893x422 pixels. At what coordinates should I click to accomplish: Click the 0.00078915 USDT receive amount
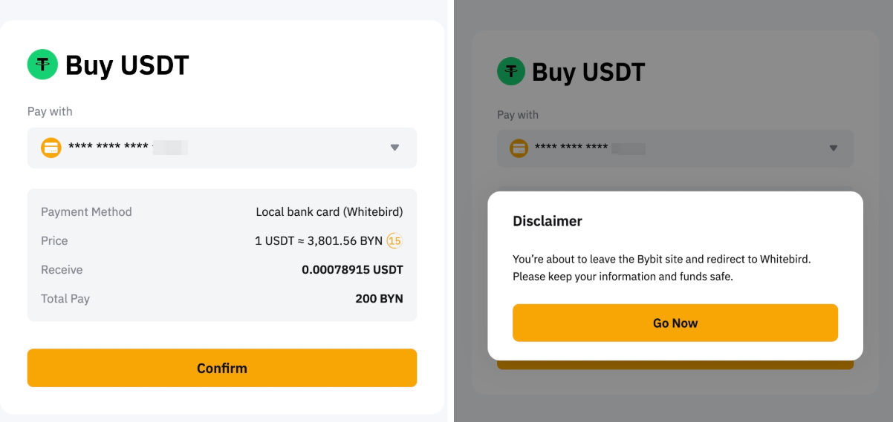pos(352,270)
